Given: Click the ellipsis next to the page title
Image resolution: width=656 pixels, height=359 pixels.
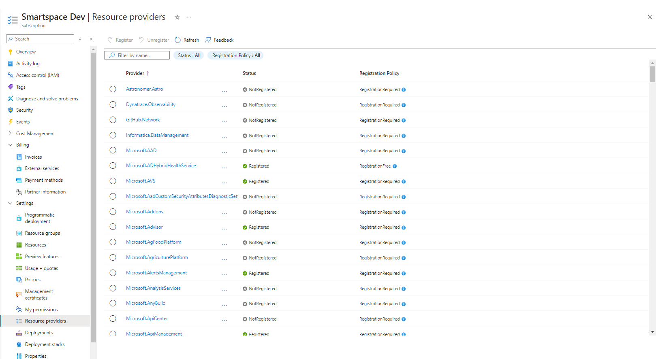Looking at the screenshot, I should 189,17.
